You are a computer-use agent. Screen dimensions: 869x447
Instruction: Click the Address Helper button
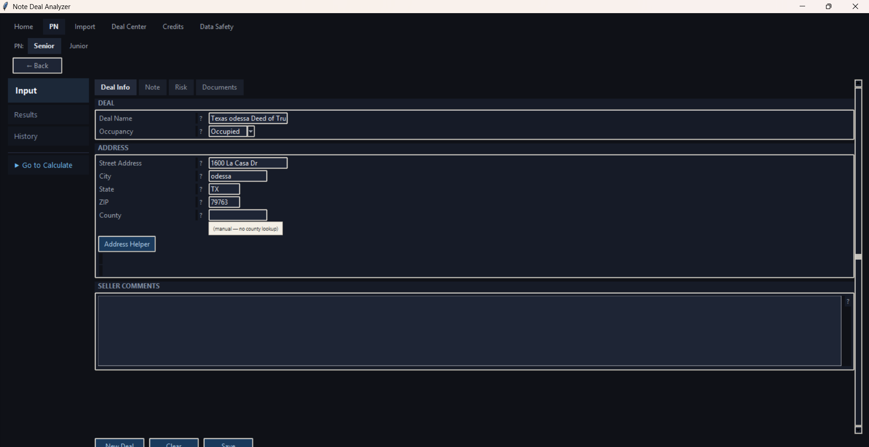coord(127,244)
